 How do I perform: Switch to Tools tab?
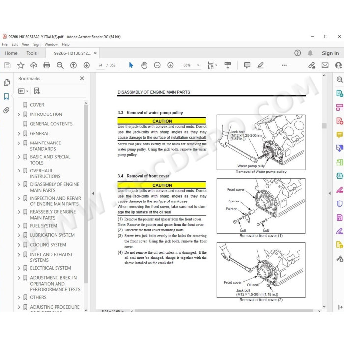coord(31,53)
